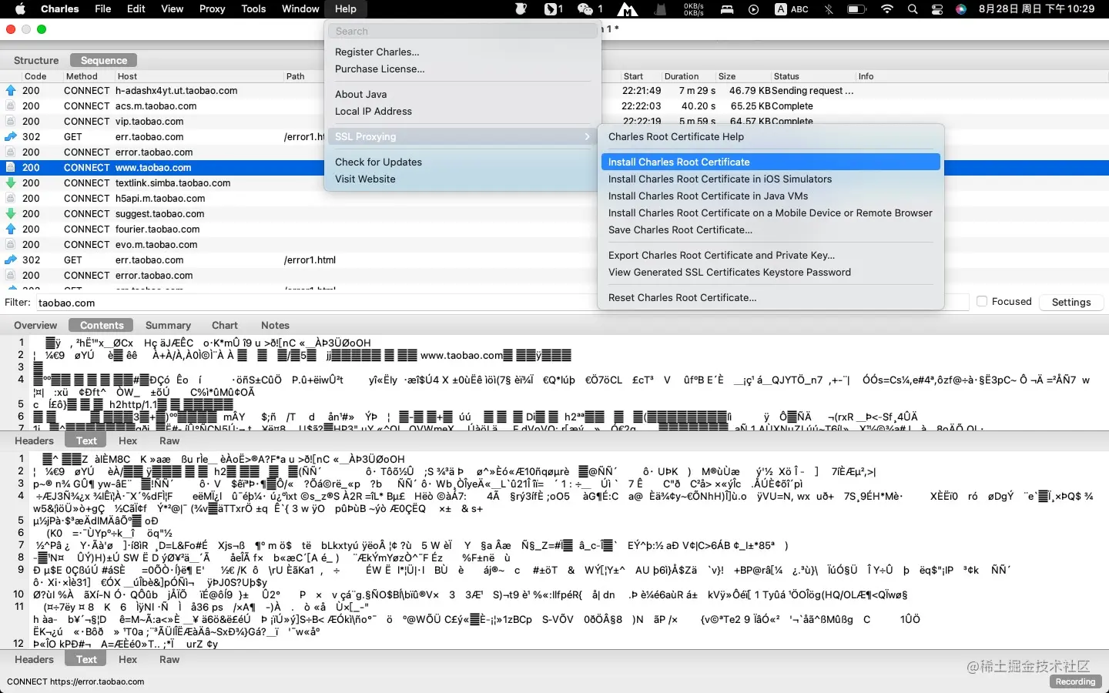
Task: Click upload arrow icon of fourier.taobao.com row
Action: (x=11, y=229)
